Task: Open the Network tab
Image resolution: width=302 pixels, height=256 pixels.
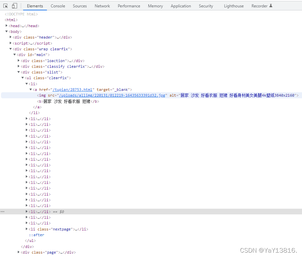Action: coord(102,6)
